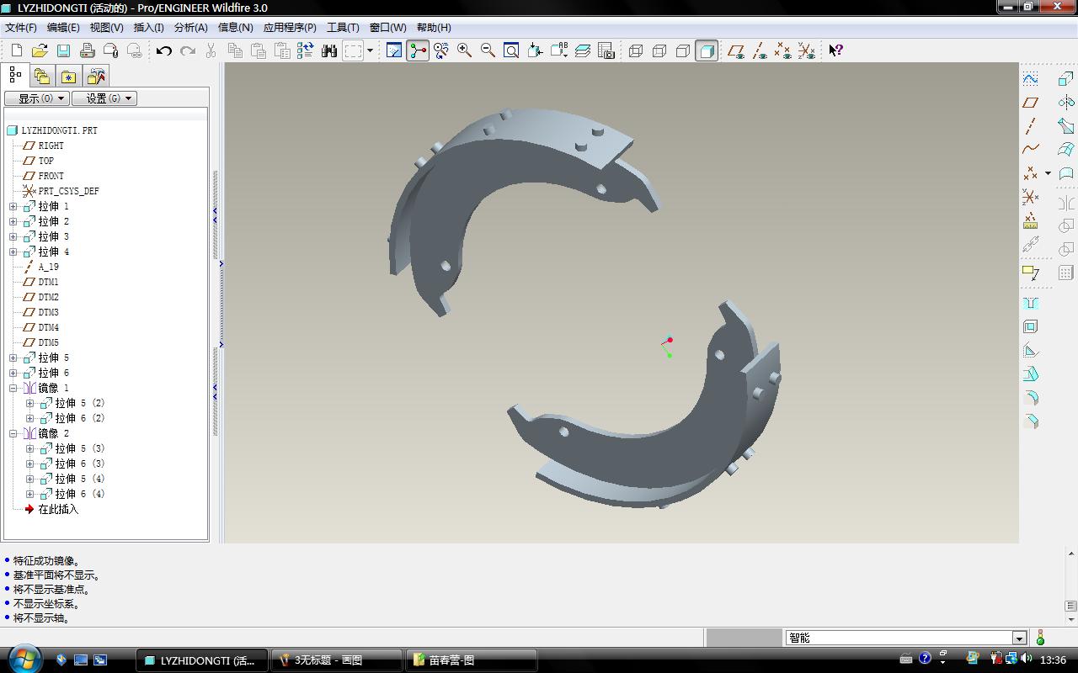Click the Zoom In magnifier icon

coord(464,50)
